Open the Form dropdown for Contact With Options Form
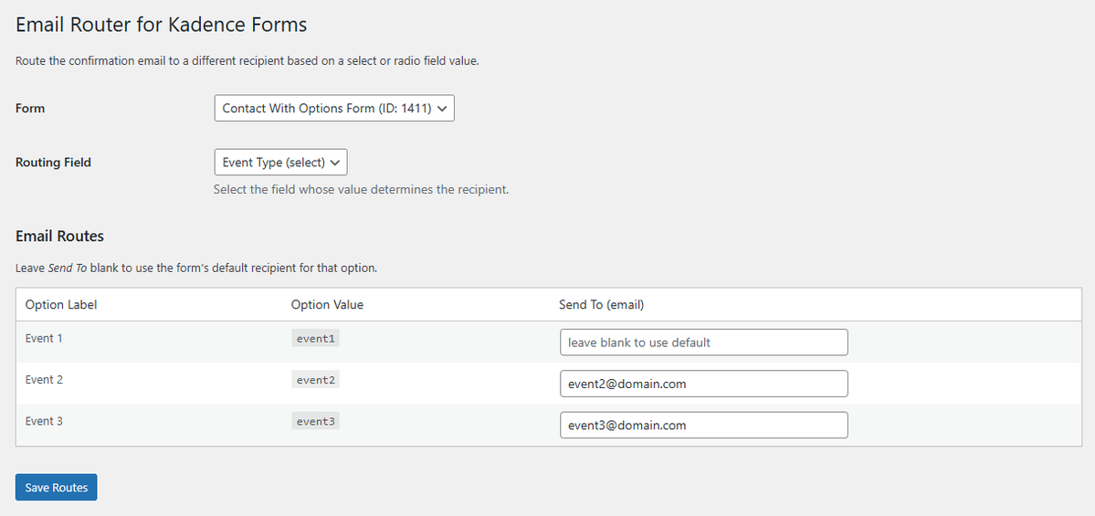Viewport: 1095px width, 516px height. click(334, 109)
